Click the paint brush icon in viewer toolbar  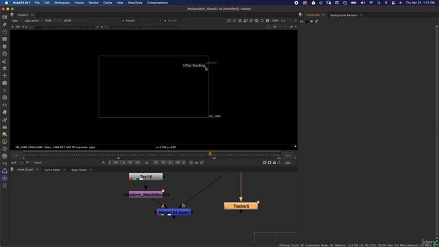(291, 27)
